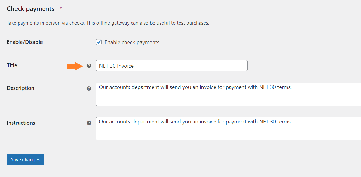Click the 'Enable check payments' checkbox label text

tap(132, 42)
